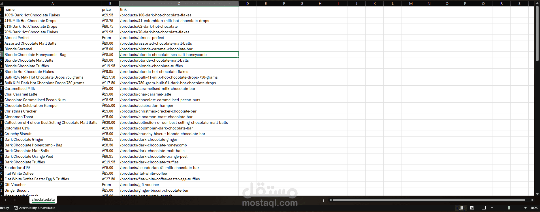Select 'Blonde Chocolate Truffles' name cell
The height and width of the screenshot is (212, 540).
(53, 66)
